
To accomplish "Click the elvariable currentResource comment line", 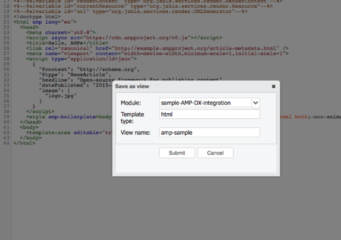I will pyautogui.click(x=143, y=6).
